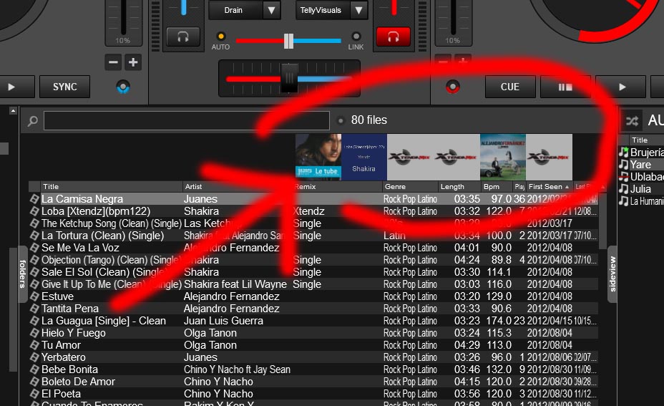Click the red round knob on right deck
The width and height of the screenshot is (664, 406).
coord(453,87)
